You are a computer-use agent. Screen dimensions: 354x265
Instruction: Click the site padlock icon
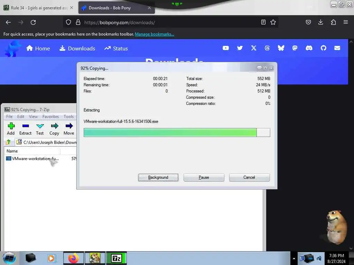pos(78,22)
